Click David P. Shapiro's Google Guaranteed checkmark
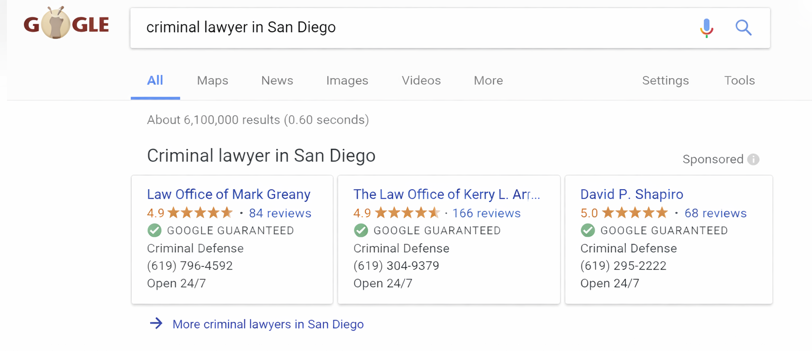Viewport: 812px width, 351px height. pyautogui.click(x=588, y=230)
